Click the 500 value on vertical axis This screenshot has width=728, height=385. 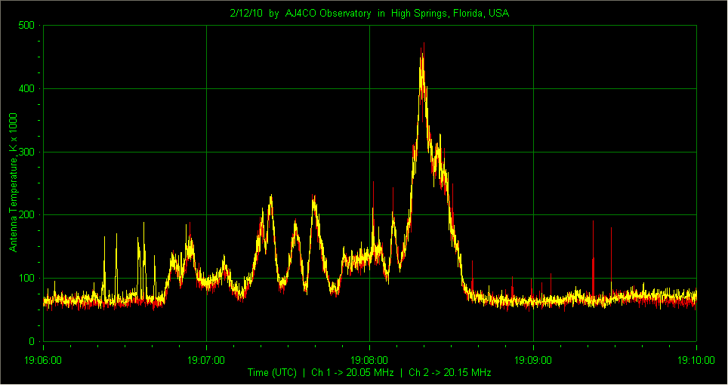[26, 25]
